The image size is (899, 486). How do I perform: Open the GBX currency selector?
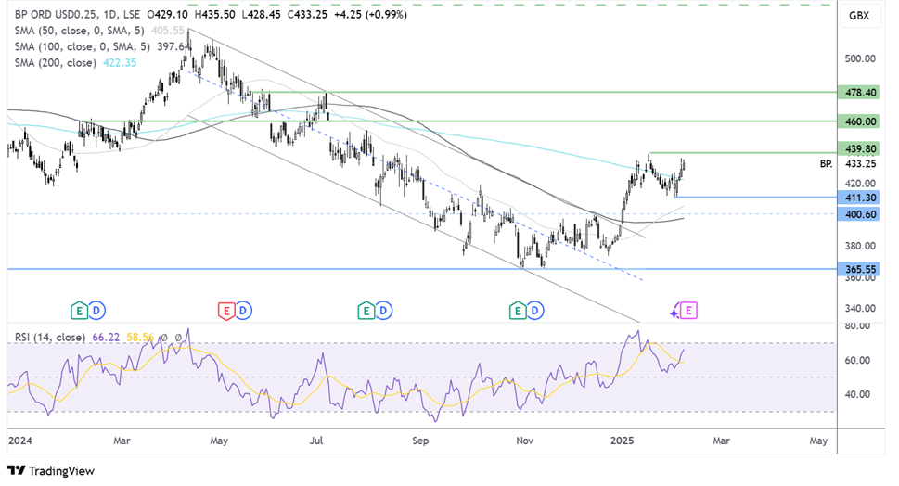(x=858, y=16)
